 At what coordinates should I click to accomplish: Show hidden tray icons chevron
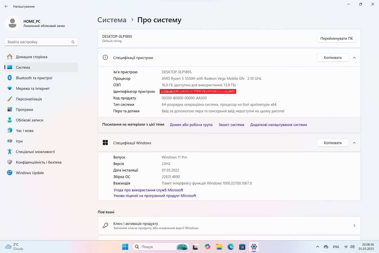tap(318, 247)
